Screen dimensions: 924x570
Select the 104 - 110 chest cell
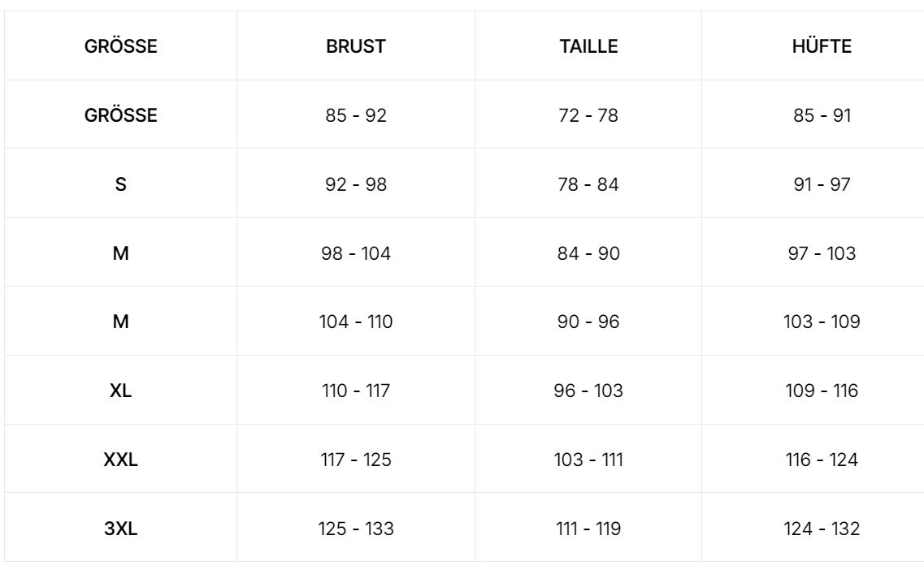(355, 322)
